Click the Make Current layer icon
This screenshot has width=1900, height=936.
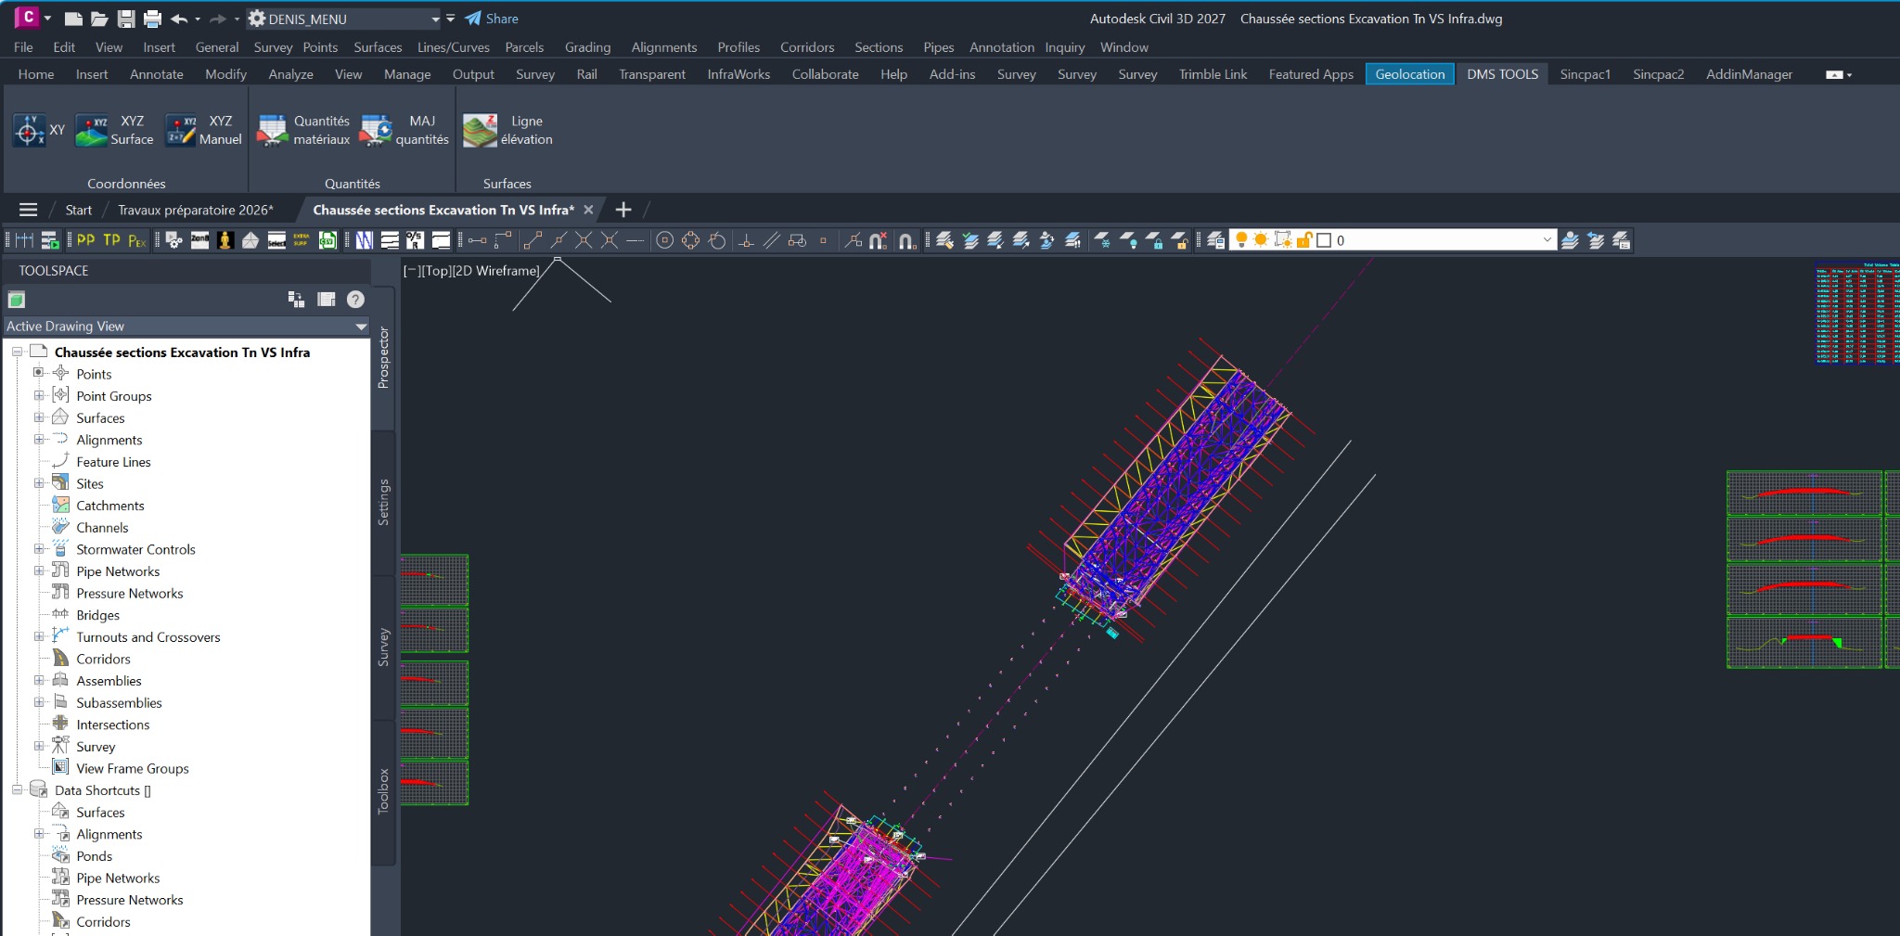(x=1570, y=240)
